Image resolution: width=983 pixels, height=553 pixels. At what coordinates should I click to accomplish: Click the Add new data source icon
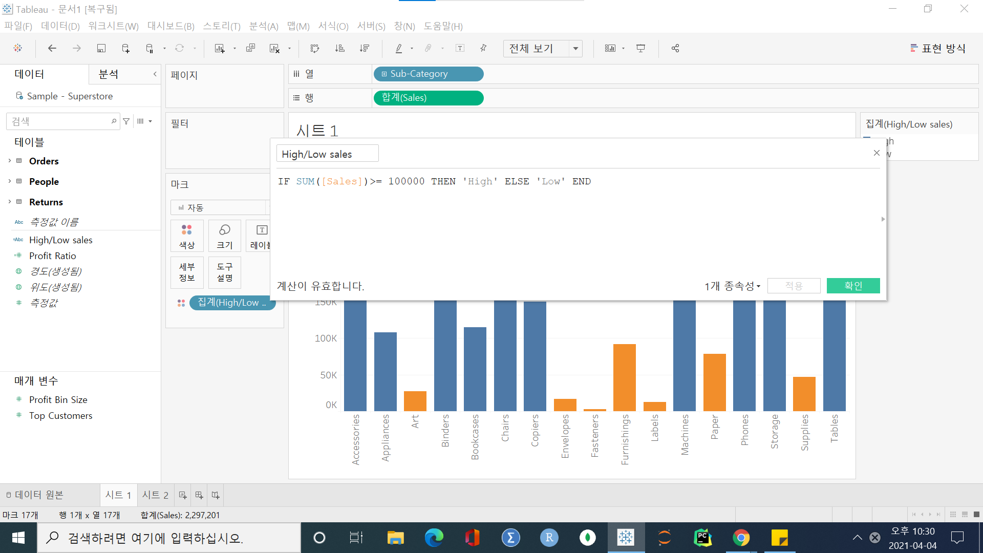(x=125, y=48)
